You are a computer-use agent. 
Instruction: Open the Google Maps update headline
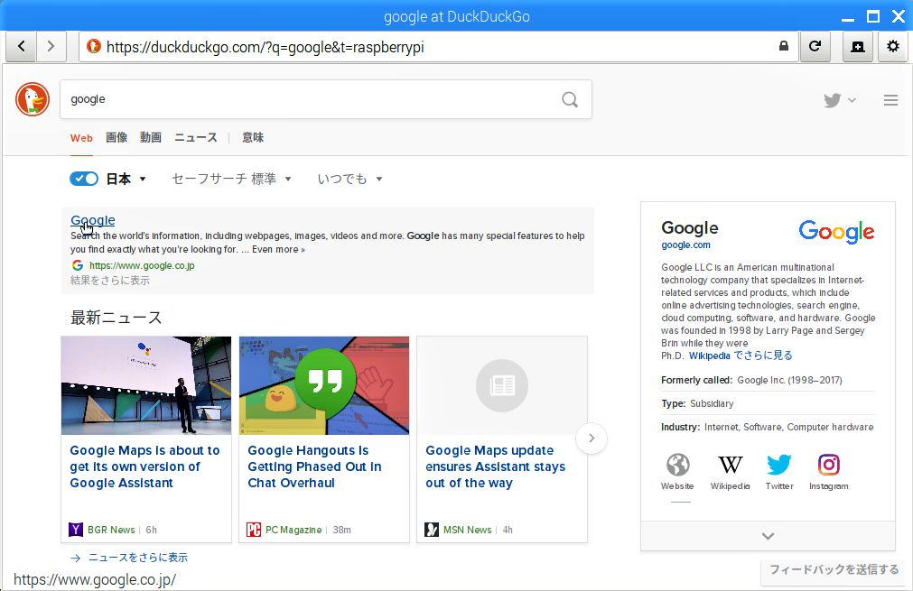coord(496,466)
